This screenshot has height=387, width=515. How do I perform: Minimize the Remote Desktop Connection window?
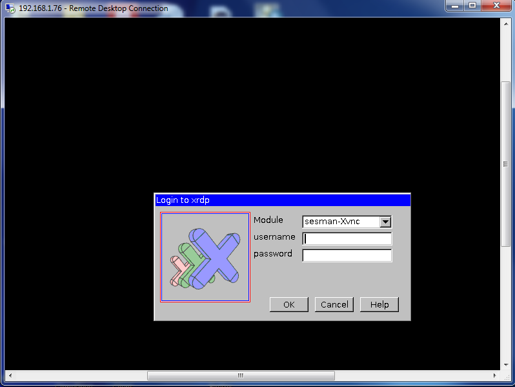click(454, 6)
